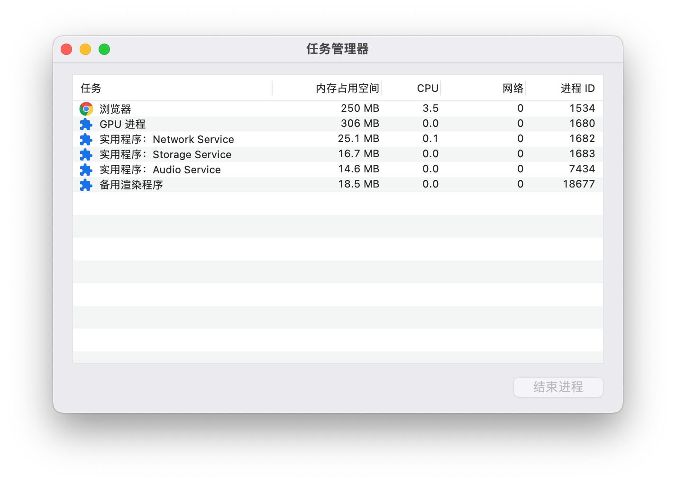
Task: Select the 实用程序: Storage Service task
Action: tap(165, 154)
